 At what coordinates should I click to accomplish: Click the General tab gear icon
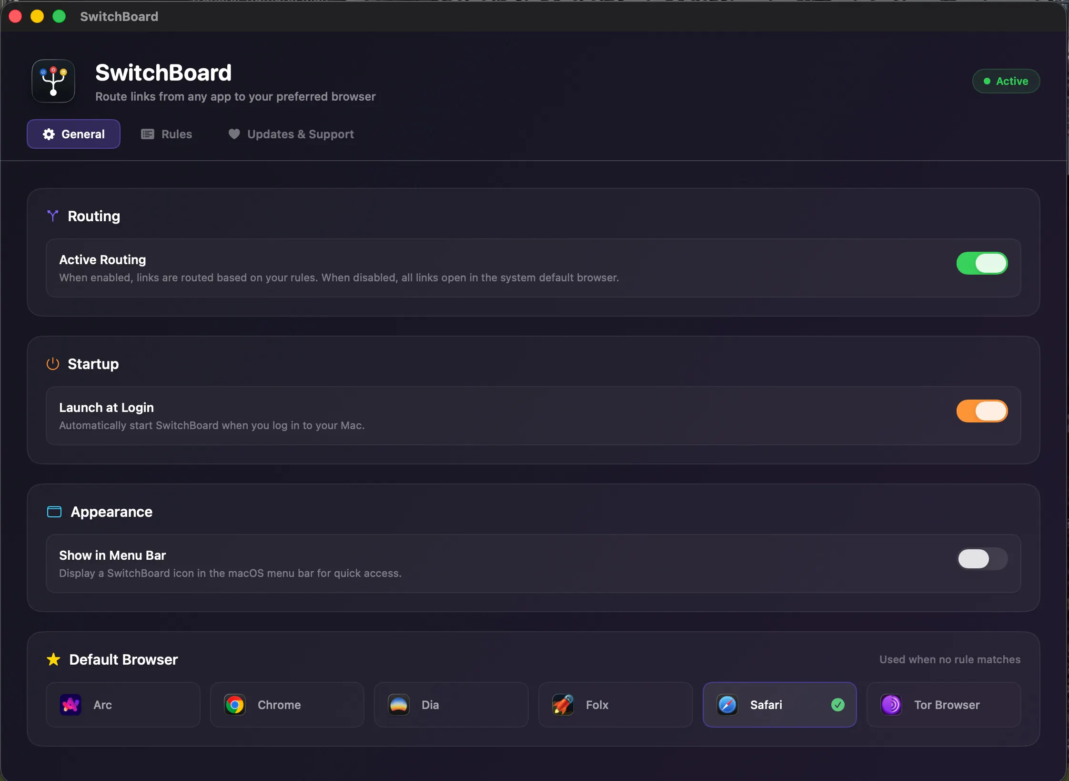coord(49,134)
